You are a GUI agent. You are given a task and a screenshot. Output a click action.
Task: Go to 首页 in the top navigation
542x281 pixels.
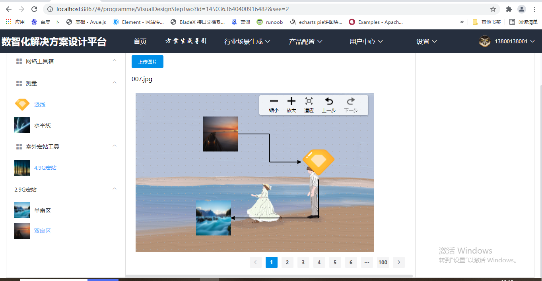pyautogui.click(x=140, y=41)
